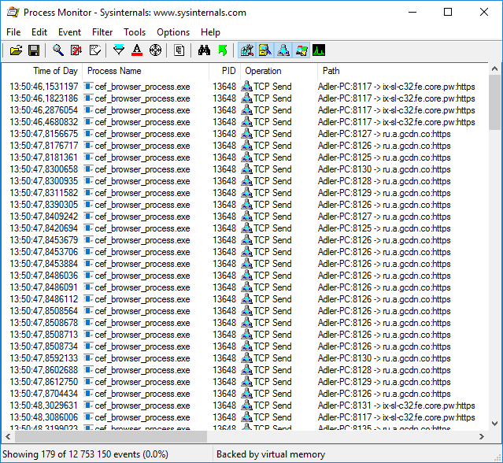Open the Edit menu
Screen dimensions: 503x463
point(39,32)
